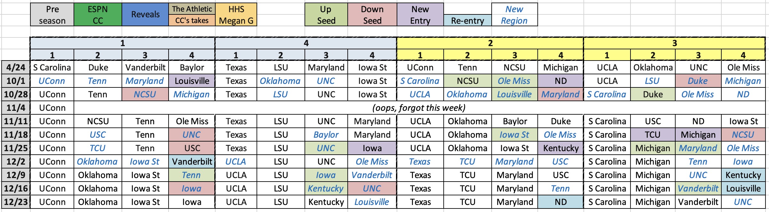Click the Vanderbilt cell in the 12/2 row

pos(192,162)
